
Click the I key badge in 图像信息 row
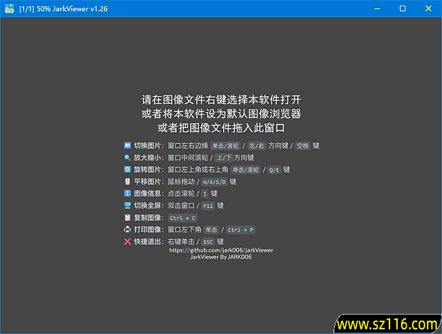pos(205,194)
